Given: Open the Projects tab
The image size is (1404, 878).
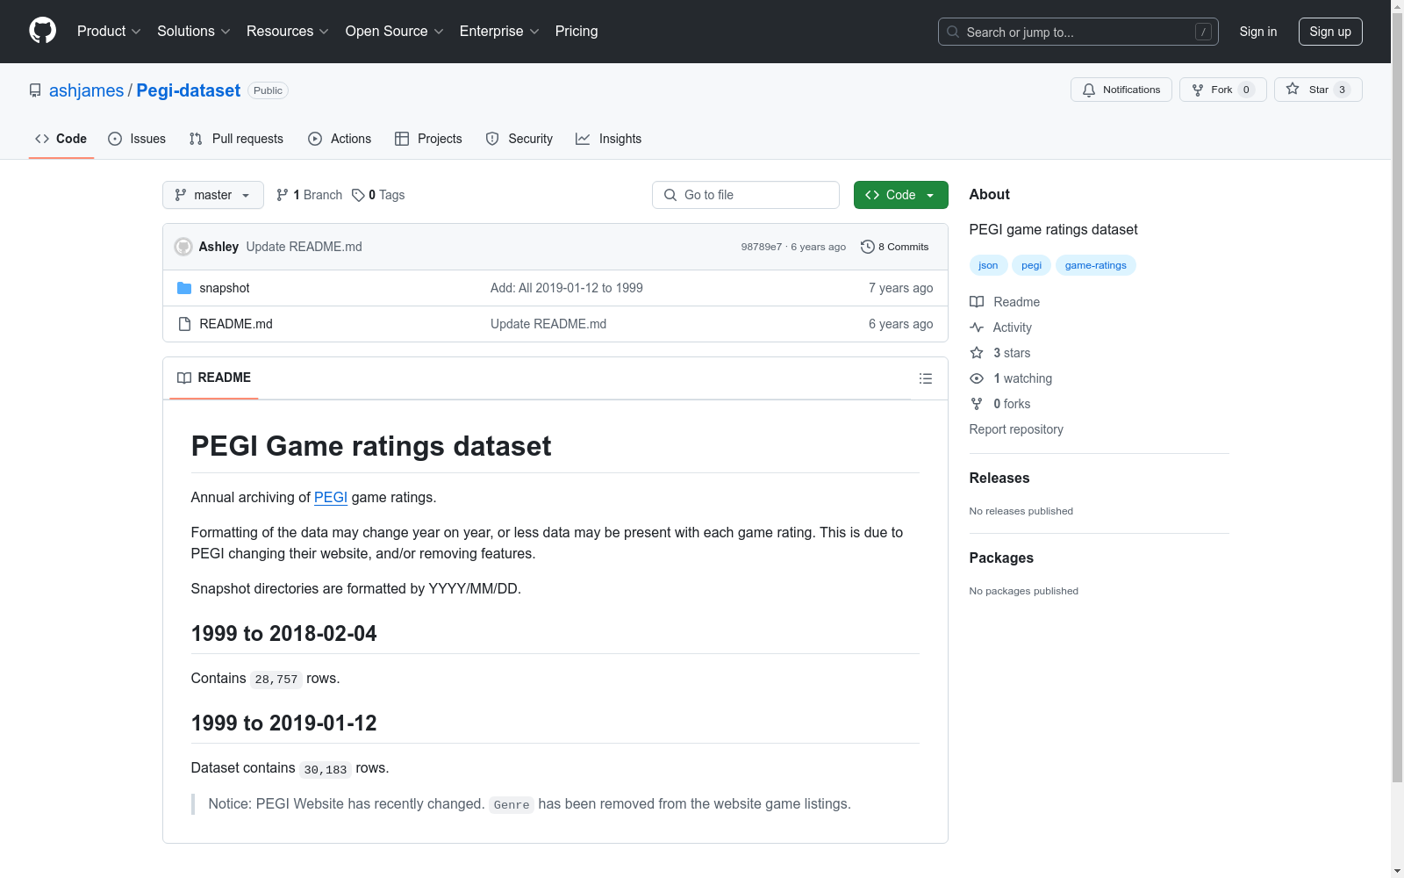Looking at the screenshot, I should 428,139.
